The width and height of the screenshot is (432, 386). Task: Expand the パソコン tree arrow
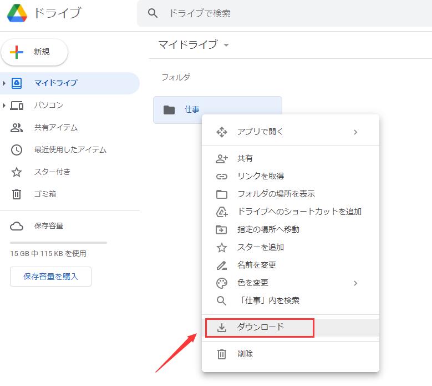tap(4, 106)
